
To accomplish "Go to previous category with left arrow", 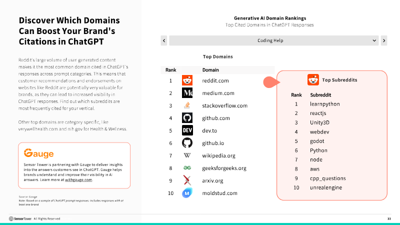I will click(x=164, y=40).
